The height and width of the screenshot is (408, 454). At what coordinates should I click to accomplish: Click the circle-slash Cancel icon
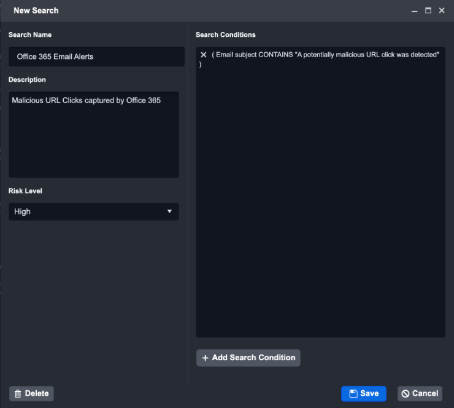click(x=406, y=394)
